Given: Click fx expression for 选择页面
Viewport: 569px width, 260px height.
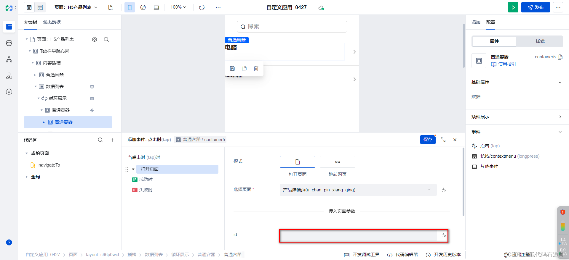Looking at the screenshot, I should pos(444,190).
